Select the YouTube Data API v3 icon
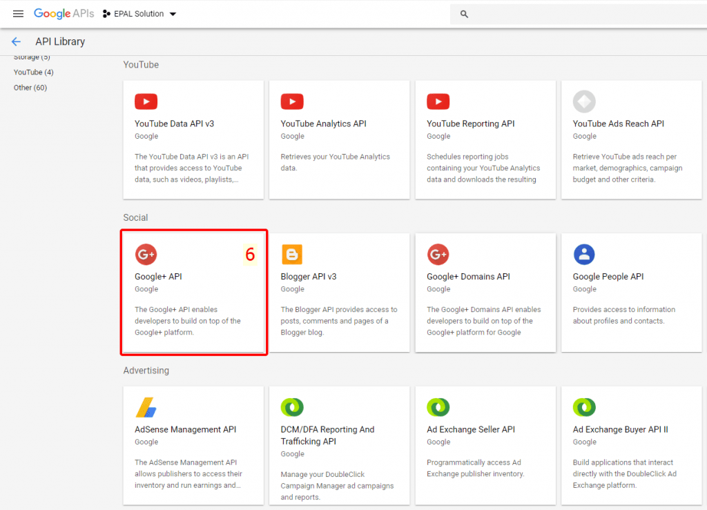 click(146, 101)
